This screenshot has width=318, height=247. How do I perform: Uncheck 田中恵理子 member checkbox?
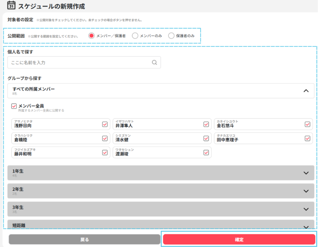click(x=307, y=138)
